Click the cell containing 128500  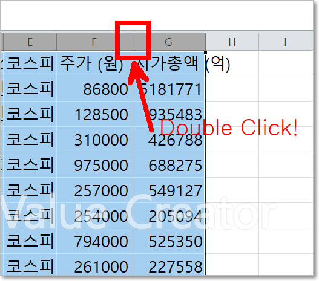[94, 114]
